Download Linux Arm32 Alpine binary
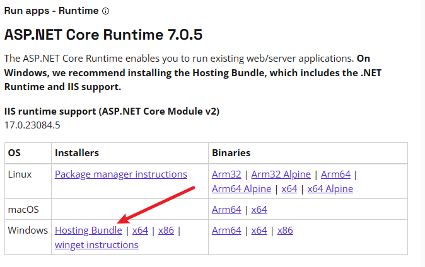This screenshot has height=267, width=425. coord(281,174)
